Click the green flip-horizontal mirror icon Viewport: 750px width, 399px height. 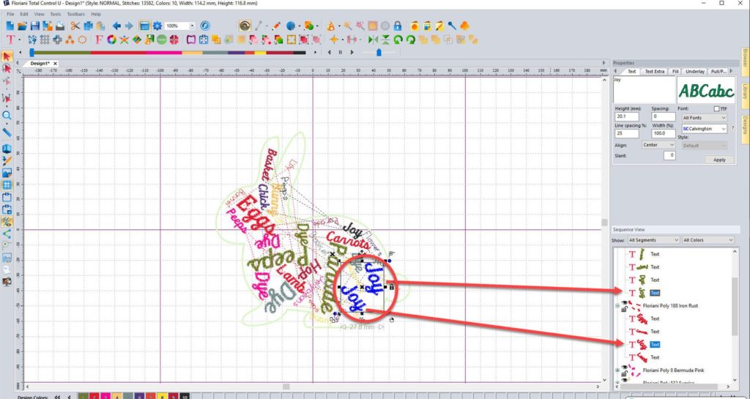point(373,40)
